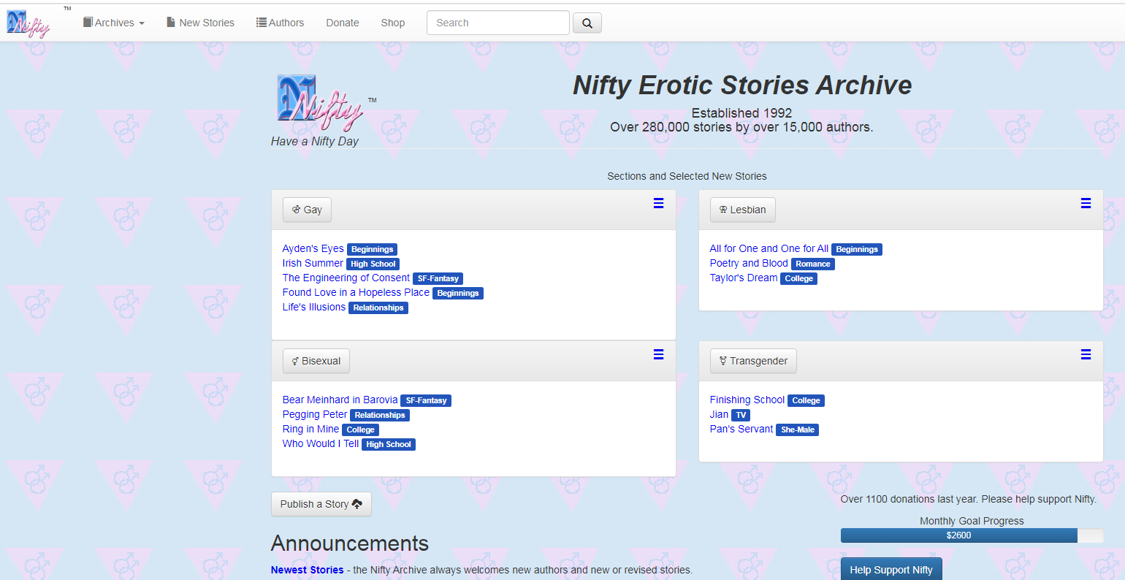Open the story Irish Summer
The width and height of the screenshot is (1125, 580).
pos(313,263)
